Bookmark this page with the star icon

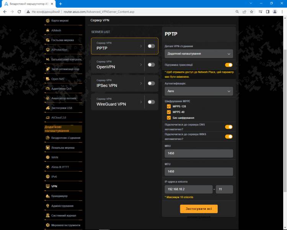coord(251,12)
